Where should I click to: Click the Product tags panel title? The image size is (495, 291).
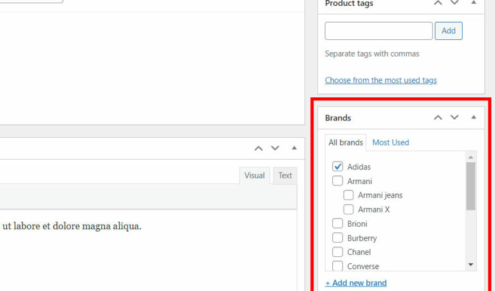pyautogui.click(x=349, y=3)
